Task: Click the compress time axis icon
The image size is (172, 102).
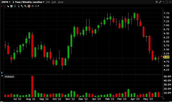Action: pos(36,6)
